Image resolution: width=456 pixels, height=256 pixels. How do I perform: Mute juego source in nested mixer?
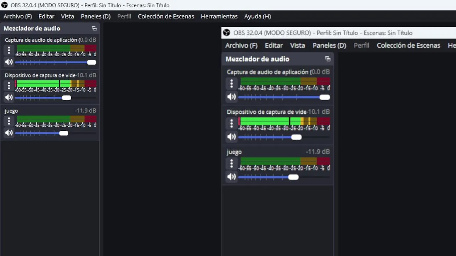[x=232, y=177]
